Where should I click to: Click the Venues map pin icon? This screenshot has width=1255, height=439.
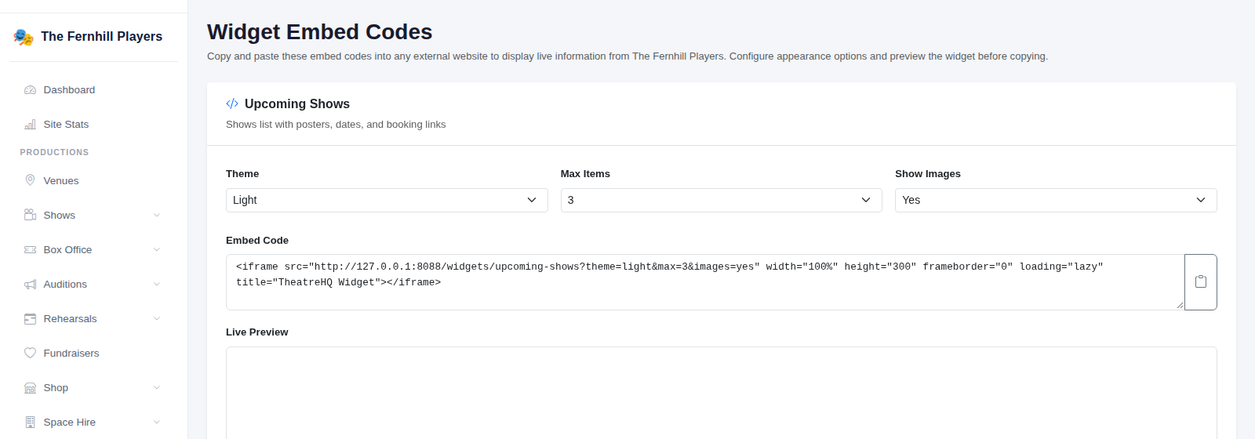[x=30, y=180]
